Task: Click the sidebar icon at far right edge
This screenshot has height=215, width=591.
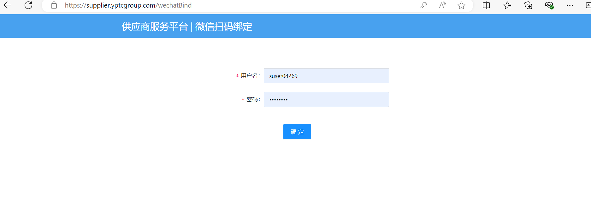Action: [588, 5]
